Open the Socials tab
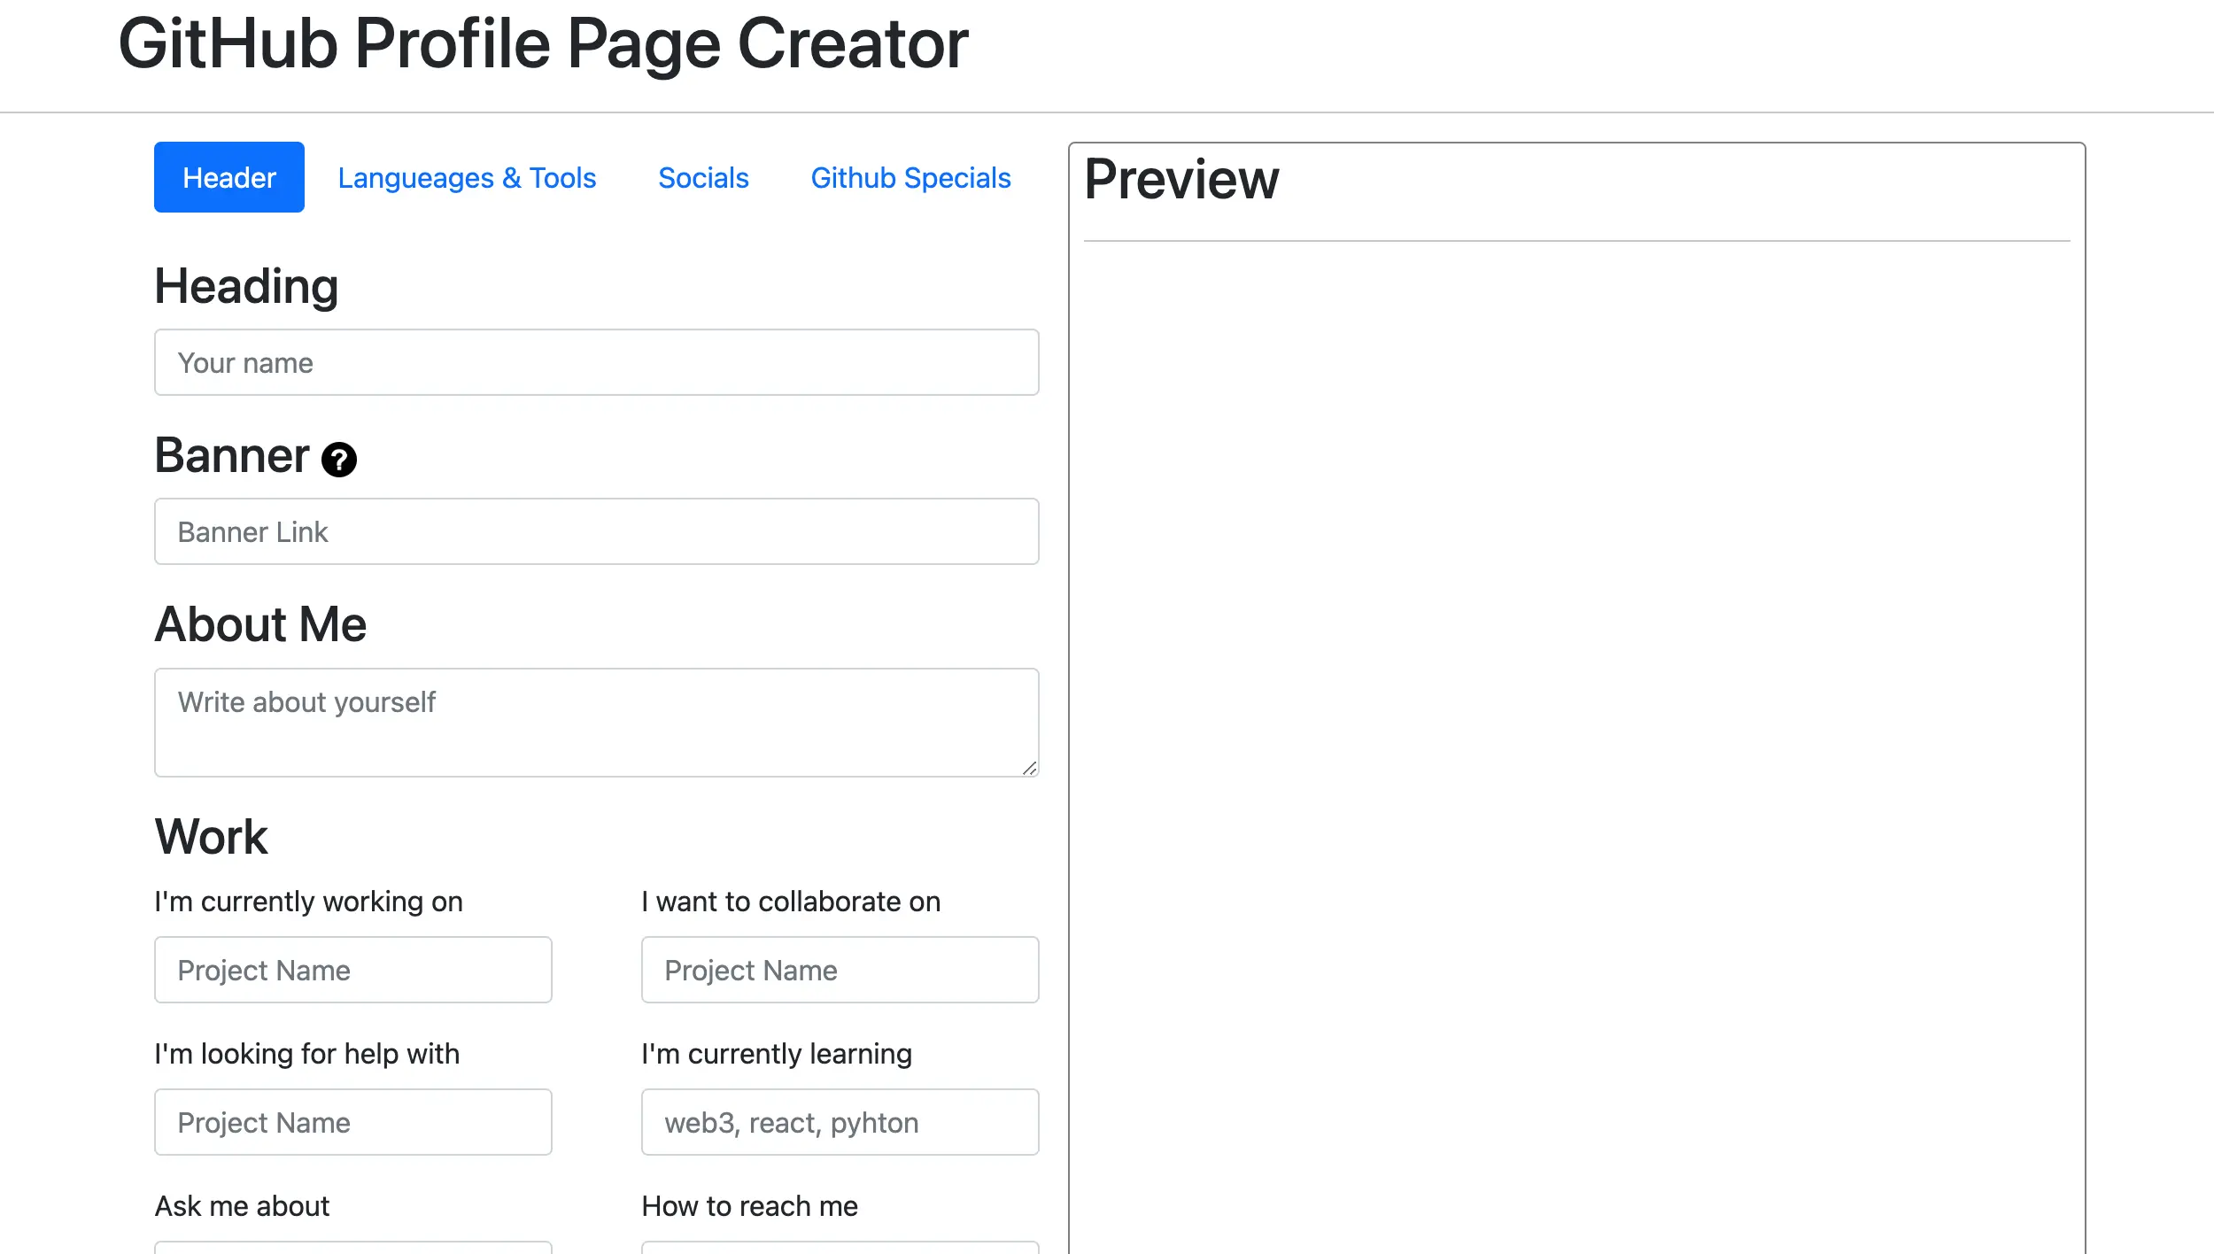This screenshot has width=2214, height=1254. [704, 177]
